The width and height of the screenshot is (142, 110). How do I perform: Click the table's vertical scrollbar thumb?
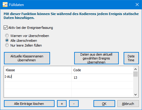click(135, 74)
